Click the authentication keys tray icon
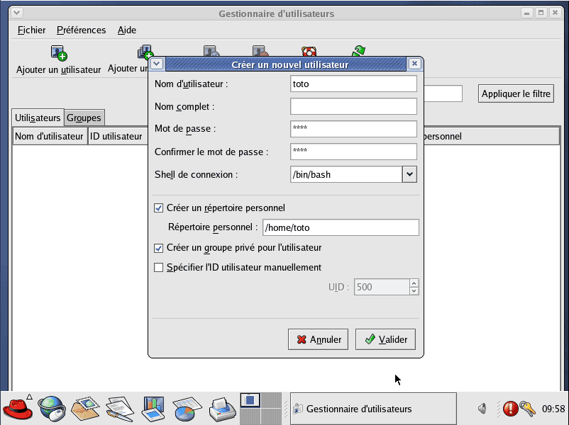The image size is (569, 425). (x=527, y=409)
